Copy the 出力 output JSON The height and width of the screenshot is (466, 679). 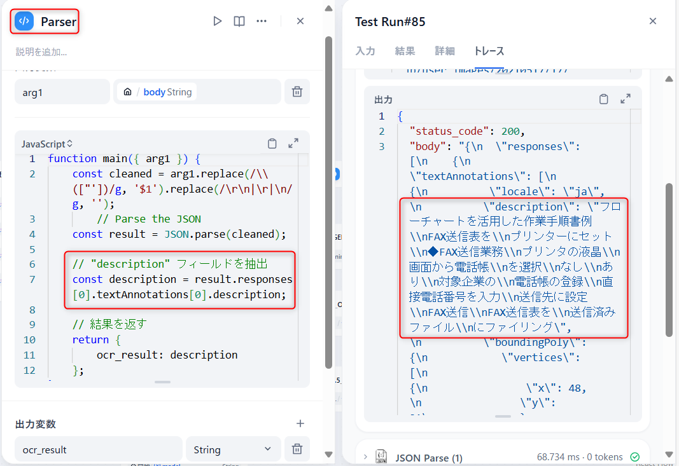click(604, 99)
